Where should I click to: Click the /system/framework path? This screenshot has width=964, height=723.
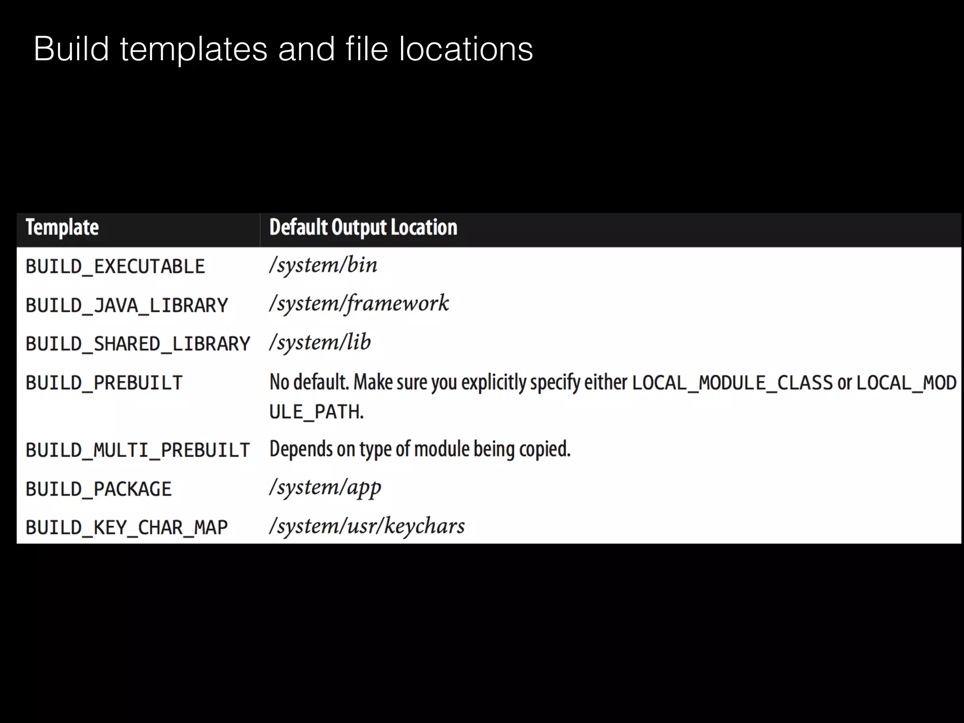pyautogui.click(x=359, y=303)
